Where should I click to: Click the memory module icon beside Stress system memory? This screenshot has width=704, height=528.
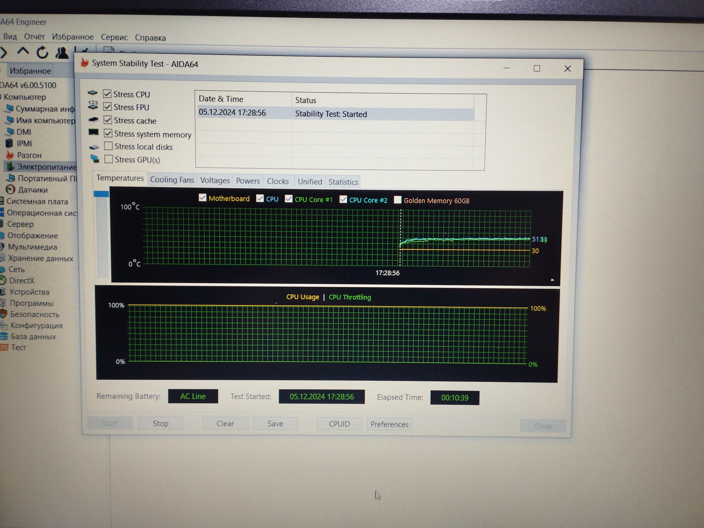[93, 132]
